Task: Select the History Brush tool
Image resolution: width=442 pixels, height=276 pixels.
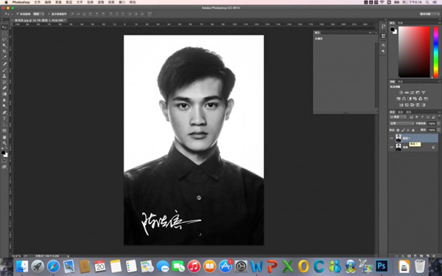Action: click(x=4, y=82)
